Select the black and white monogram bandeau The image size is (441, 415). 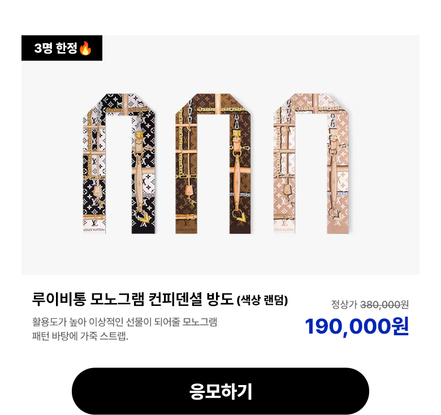click(119, 163)
